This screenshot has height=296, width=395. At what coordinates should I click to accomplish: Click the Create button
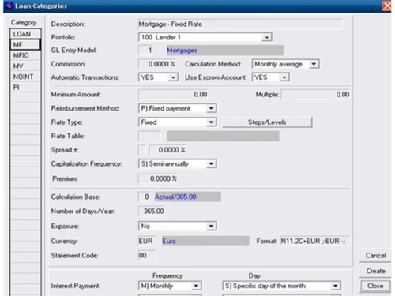pos(375,271)
